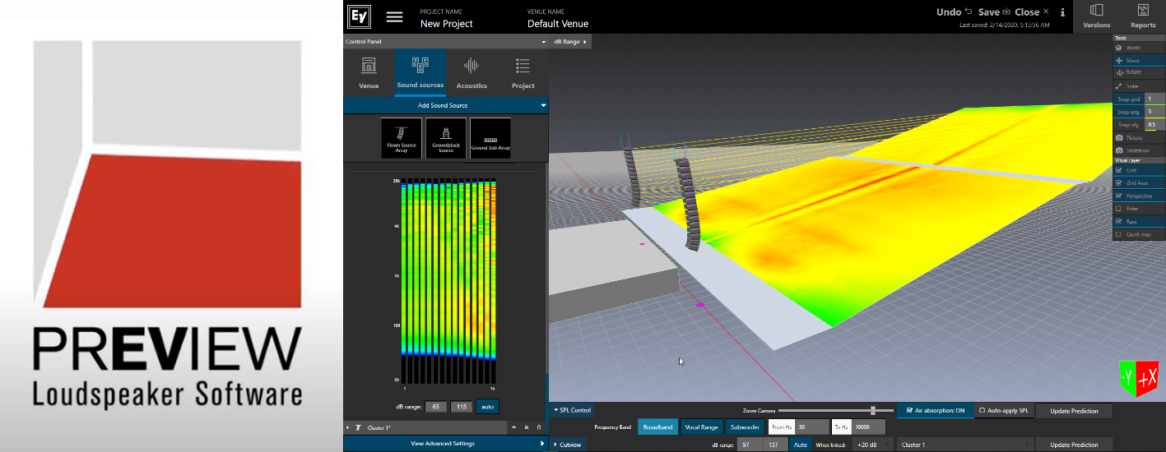This screenshot has height=452, width=1166.
Task: Open the When linked +20 dB dropdown
Action: 875,445
